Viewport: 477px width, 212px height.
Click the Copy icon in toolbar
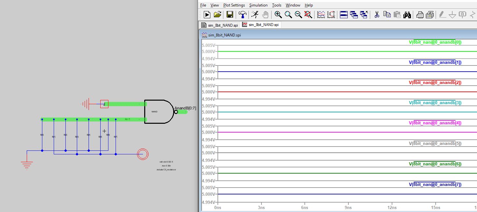(x=387, y=14)
